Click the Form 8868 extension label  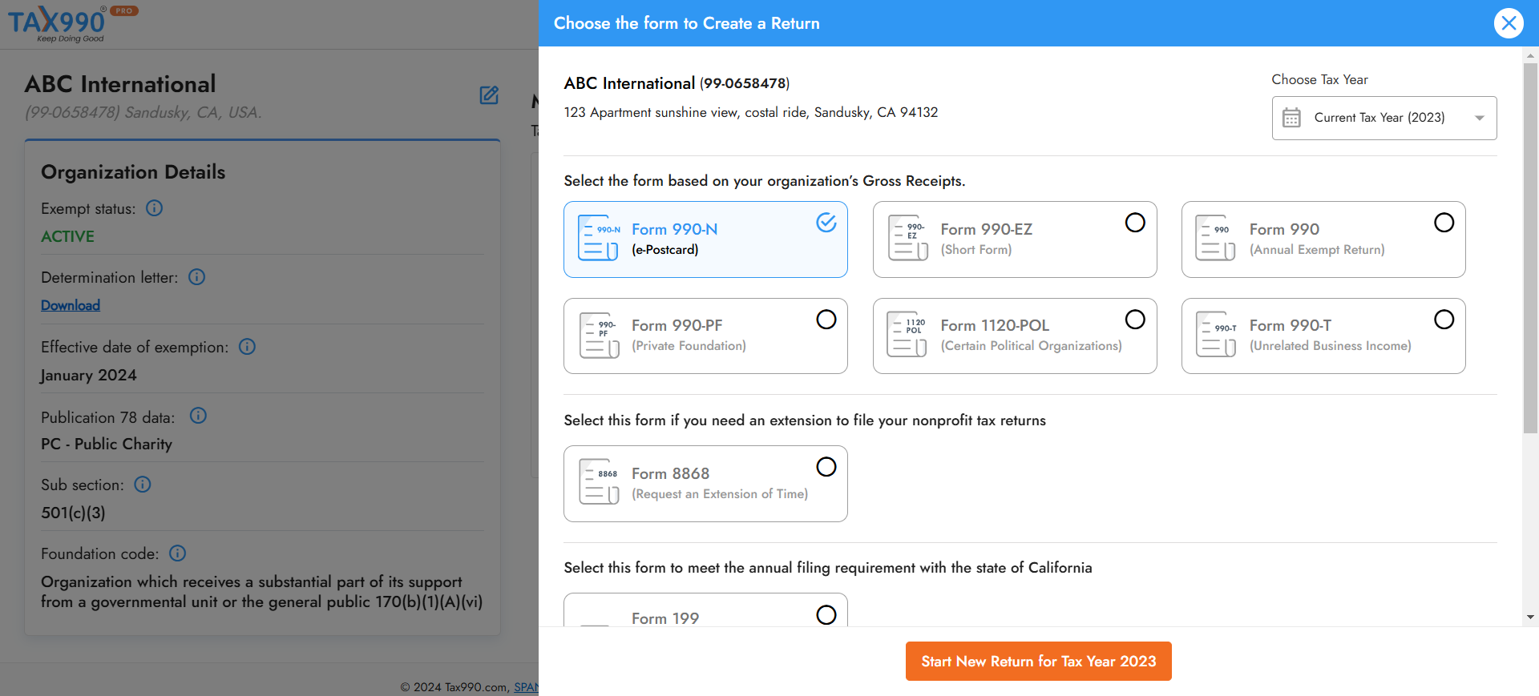click(x=720, y=483)
